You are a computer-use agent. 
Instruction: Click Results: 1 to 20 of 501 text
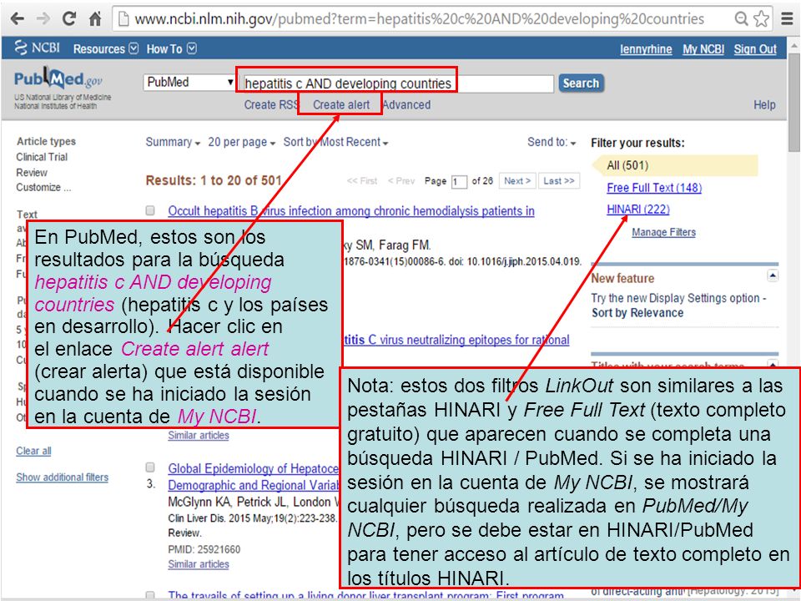coord(214,180)
